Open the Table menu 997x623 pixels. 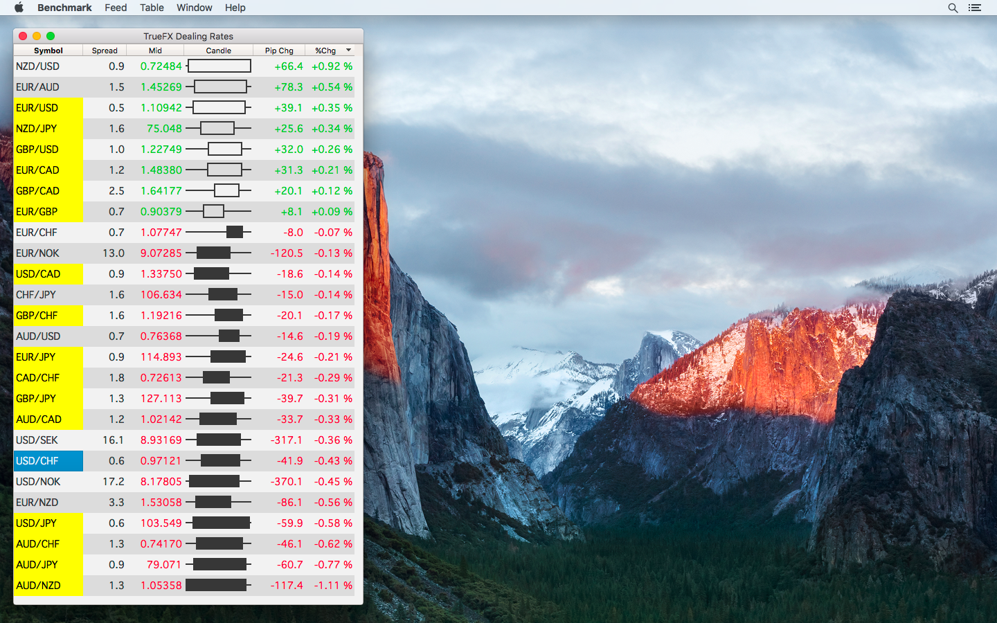click(x=152, y=8)
